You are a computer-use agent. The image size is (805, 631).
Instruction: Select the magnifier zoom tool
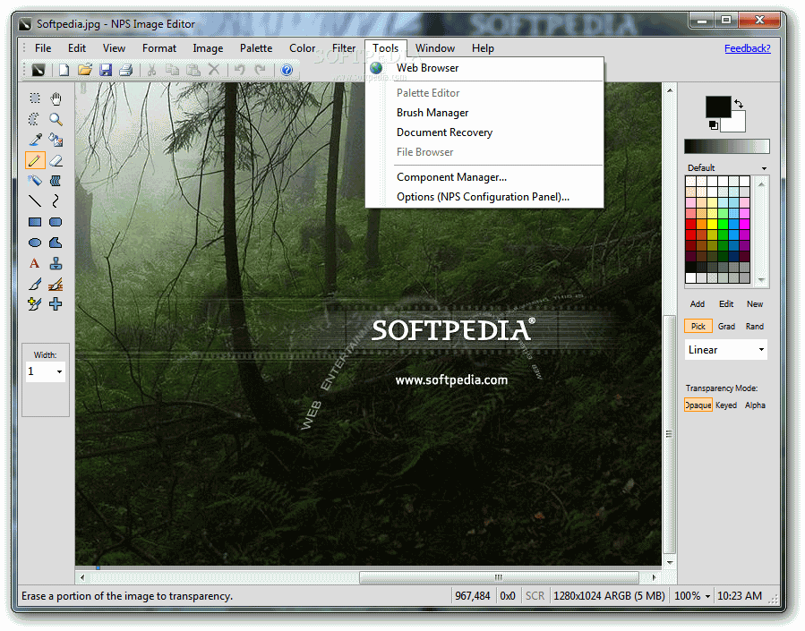(56, 119)
